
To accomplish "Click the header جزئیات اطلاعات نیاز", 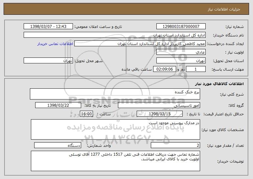I will click(x=224, y=9).
